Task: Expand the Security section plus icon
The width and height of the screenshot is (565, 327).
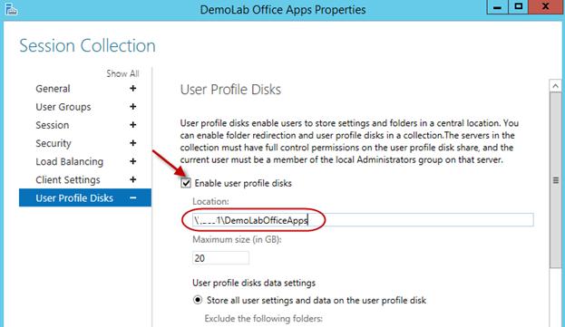Action: coord(133,143)
